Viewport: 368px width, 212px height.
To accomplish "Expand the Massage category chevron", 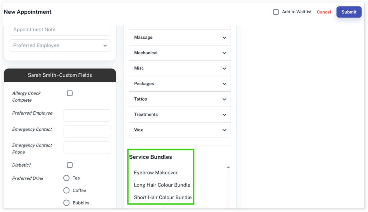I will coord(224,38).
